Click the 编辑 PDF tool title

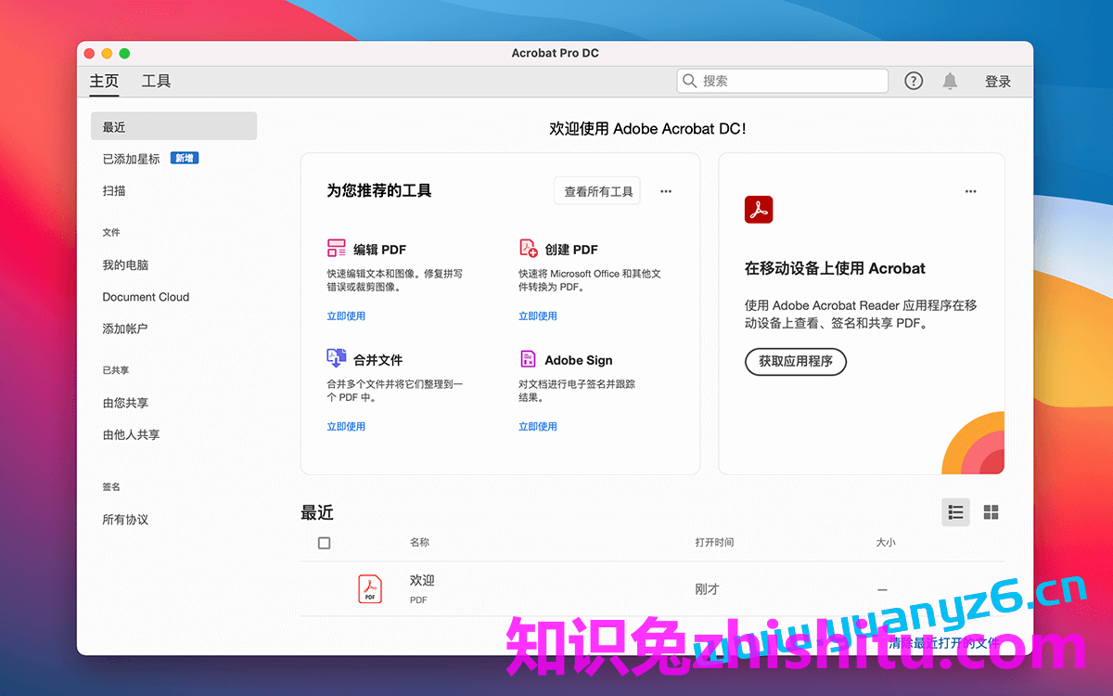(x=379, y=250)
